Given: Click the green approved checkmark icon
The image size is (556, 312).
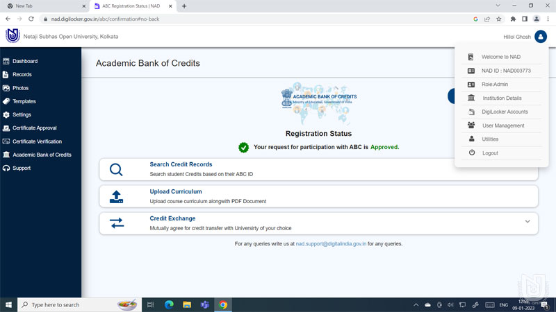Looking at the screenshot, I should click(244, 148).
